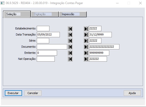Set Documento to last value arrow icon
146x107 pixels.
tap(86, 47)
